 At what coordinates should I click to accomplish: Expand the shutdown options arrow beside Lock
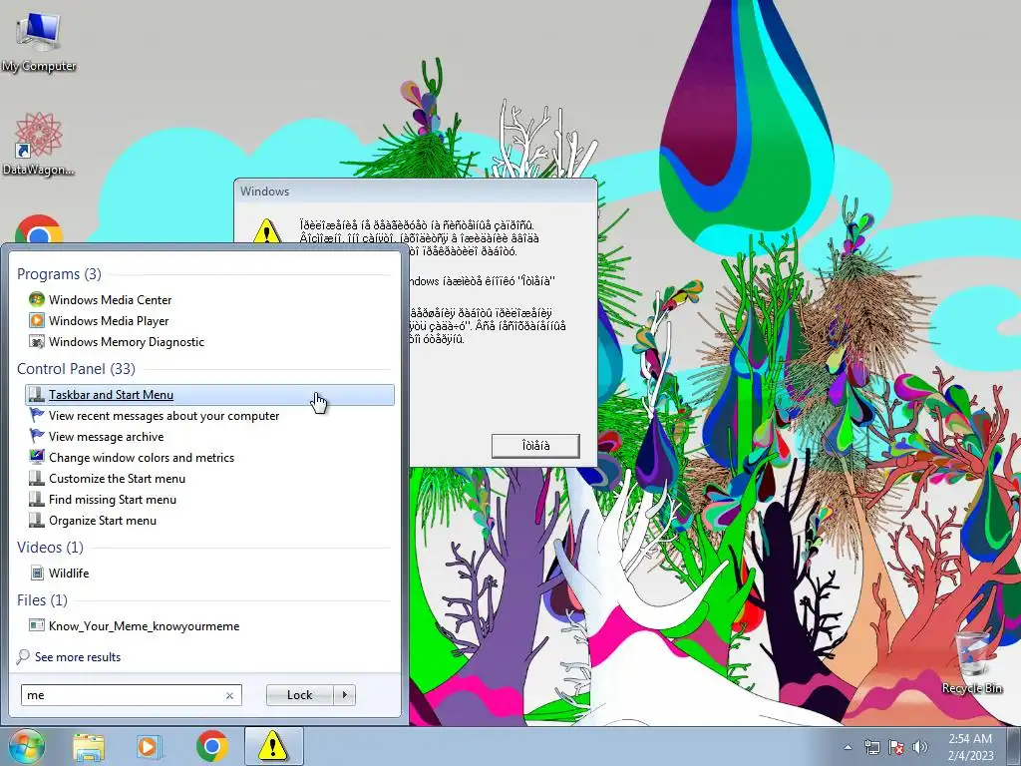[344, 695]
